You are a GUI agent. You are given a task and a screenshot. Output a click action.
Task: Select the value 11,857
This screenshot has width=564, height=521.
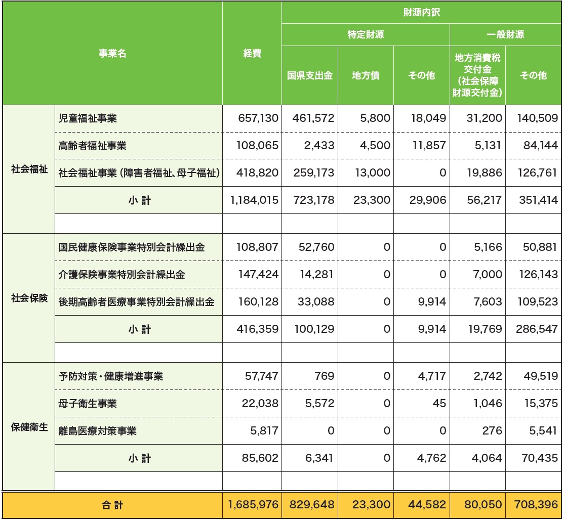click(429, 146)
